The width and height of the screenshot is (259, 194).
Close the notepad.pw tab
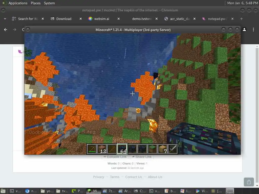pos(232,19)
